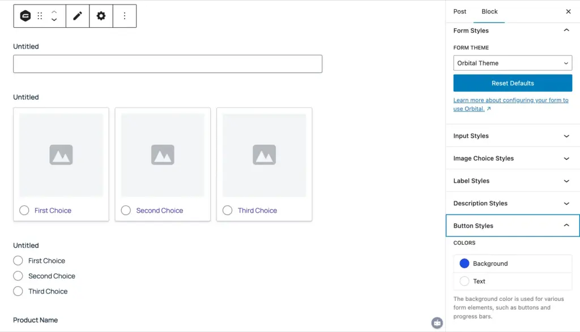Click the blue Background color swatch

click(464, 264)
